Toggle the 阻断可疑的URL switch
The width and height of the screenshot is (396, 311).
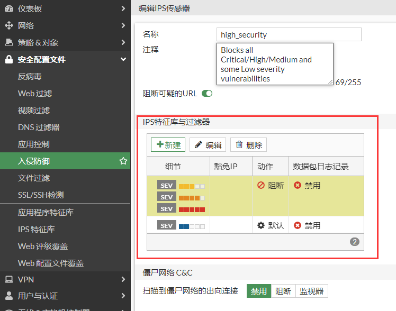pos(206,94)
